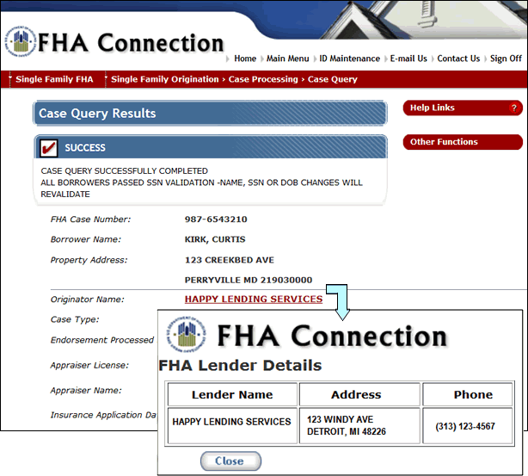This screenshot has width=528, height=476.
Task: Click the FHA Lender Details heading
Action: point(240,366)
